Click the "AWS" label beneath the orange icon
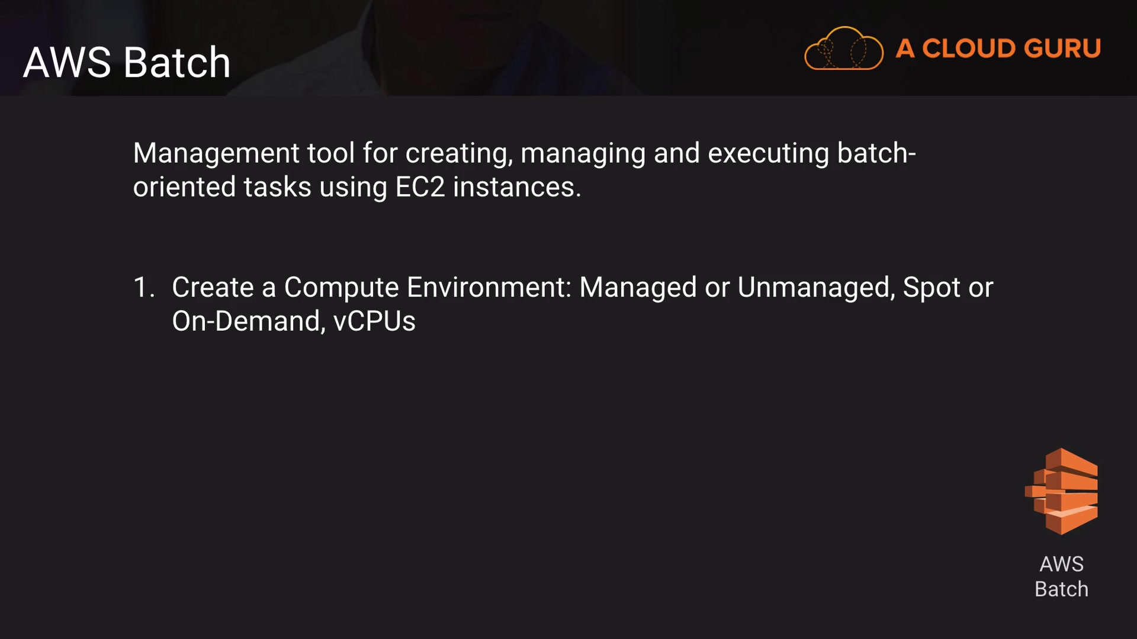The width and height of the screenshot is (1137, 639). coord(1061,564)
